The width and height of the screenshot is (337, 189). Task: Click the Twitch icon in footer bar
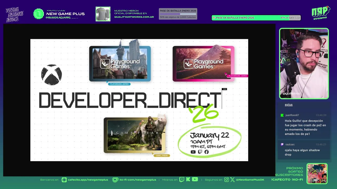[x=182, y=180]
